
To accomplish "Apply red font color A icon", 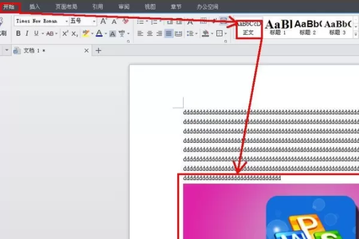I will (99, 33).
